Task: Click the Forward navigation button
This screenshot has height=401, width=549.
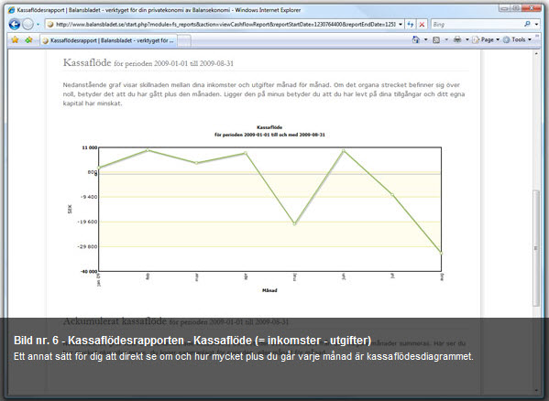Action: tap(28, 25)
